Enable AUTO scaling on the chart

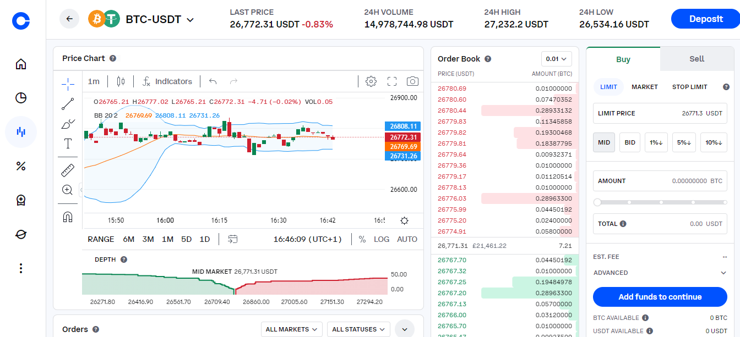click(407, 239)
